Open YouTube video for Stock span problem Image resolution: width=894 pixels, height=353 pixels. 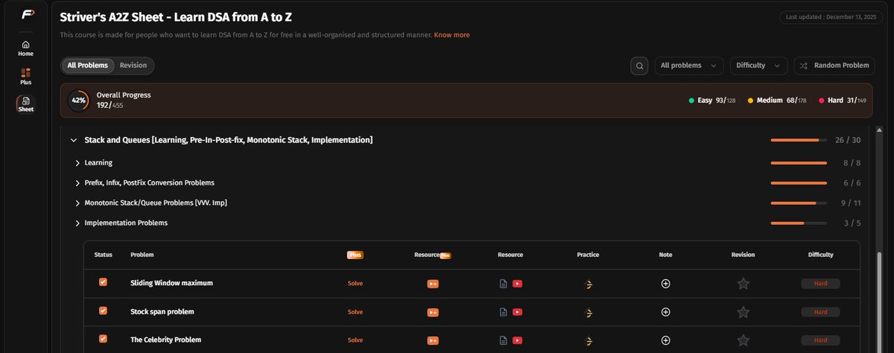(517, 312)
